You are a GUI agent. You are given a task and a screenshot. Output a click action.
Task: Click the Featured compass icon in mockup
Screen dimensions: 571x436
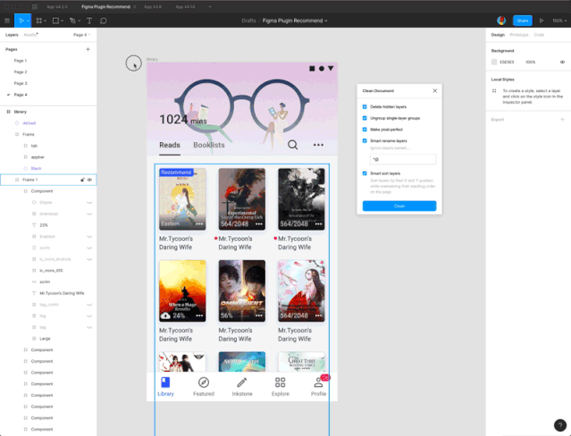point(204,382)
